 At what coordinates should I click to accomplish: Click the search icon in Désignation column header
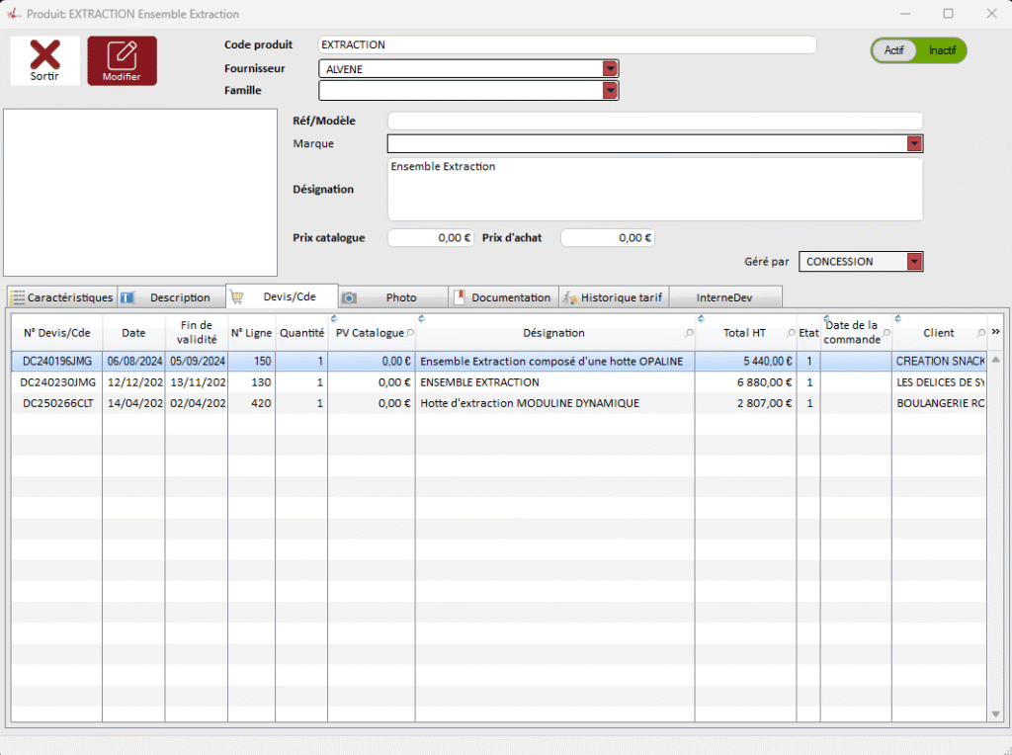click(x=688, y=334)
